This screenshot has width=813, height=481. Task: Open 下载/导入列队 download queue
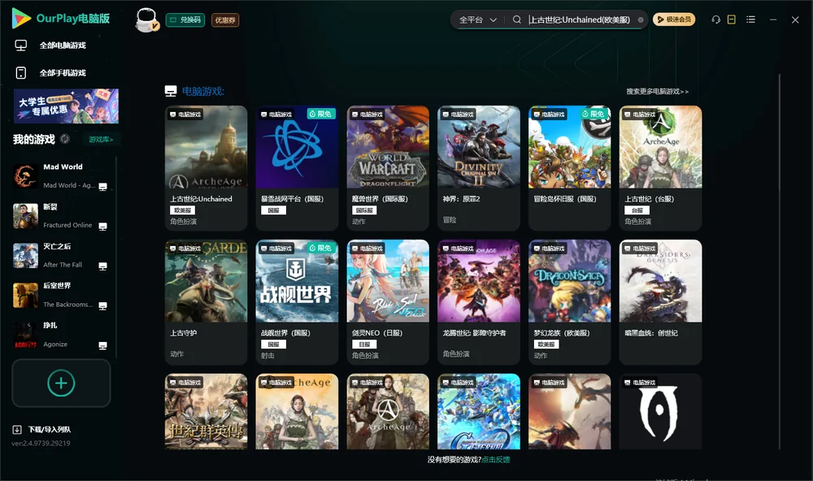pos(42,430)
